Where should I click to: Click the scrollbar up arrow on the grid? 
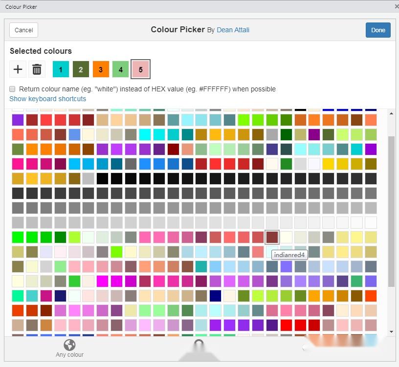click(x=392, y=113)
